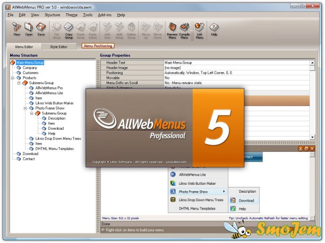Click the Preview Menu toolbar icon

coord(172,31)
